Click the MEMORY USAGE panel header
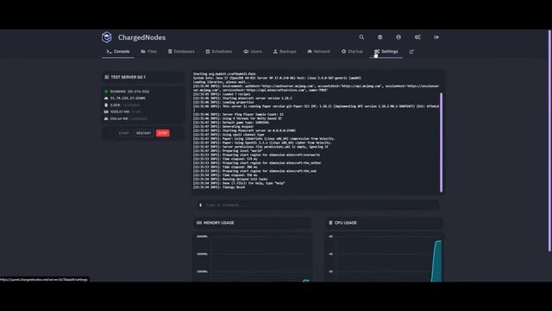 252,223
